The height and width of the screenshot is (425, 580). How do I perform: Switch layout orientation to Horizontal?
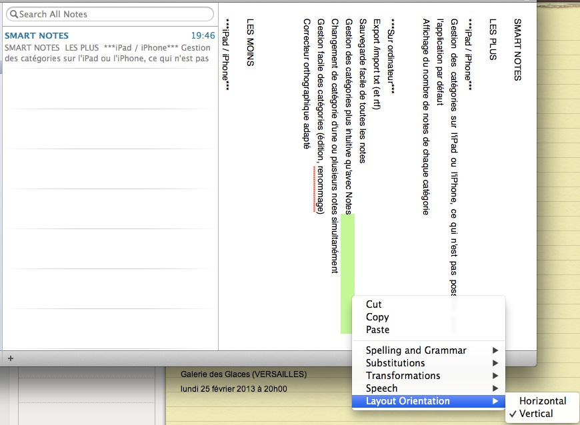point(543,401)
